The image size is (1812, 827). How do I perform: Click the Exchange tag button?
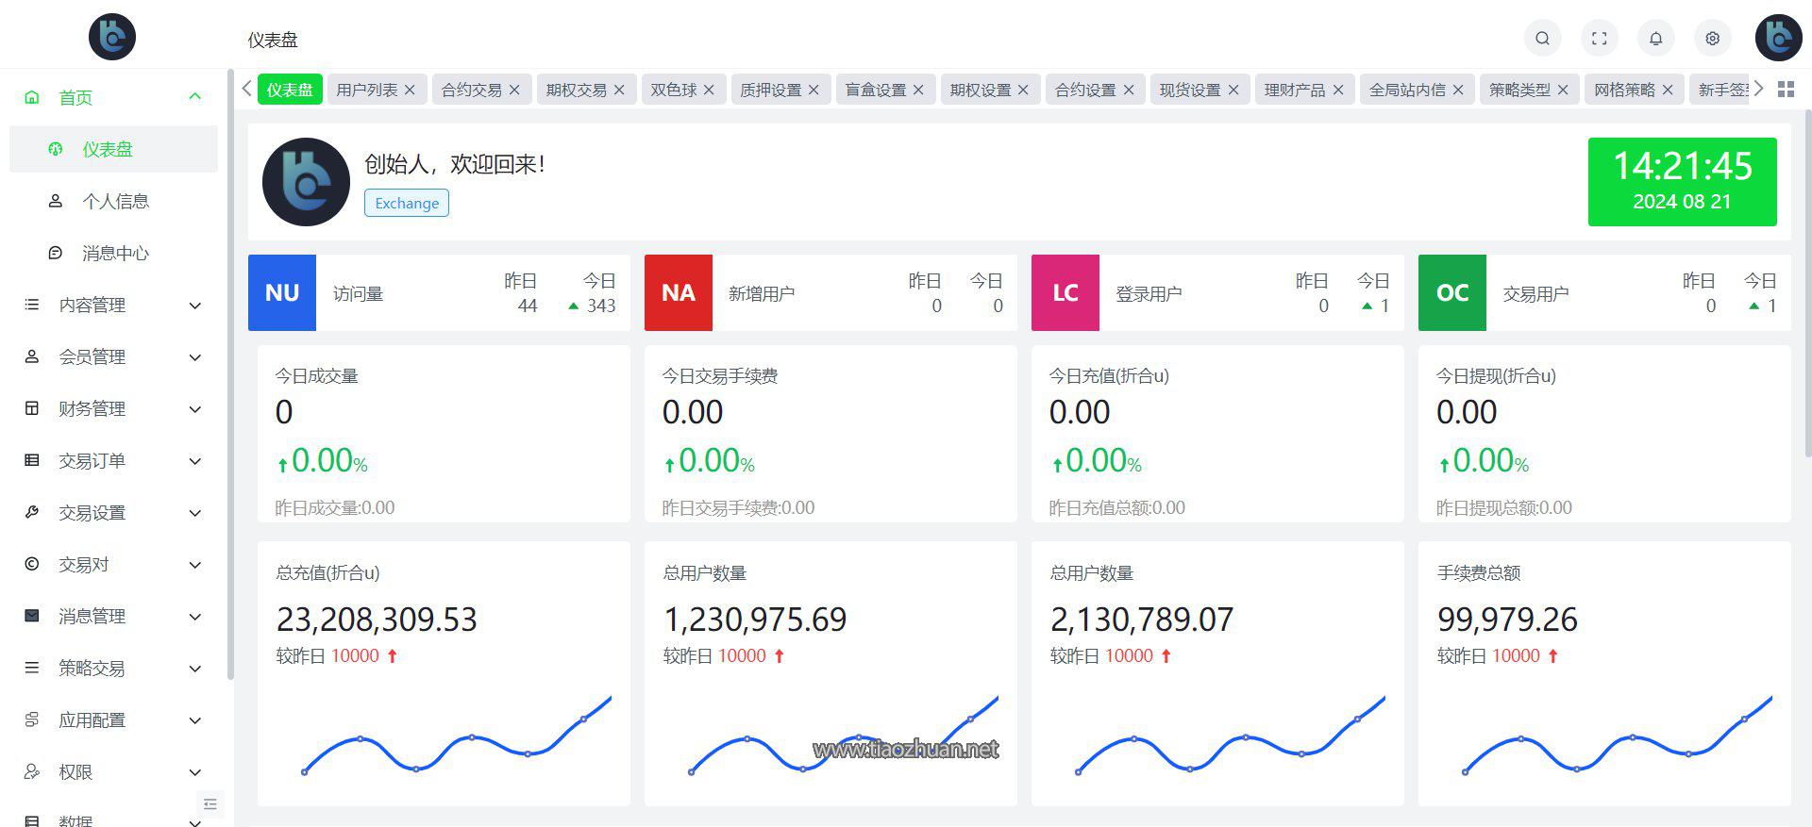[x=407, y=203]
